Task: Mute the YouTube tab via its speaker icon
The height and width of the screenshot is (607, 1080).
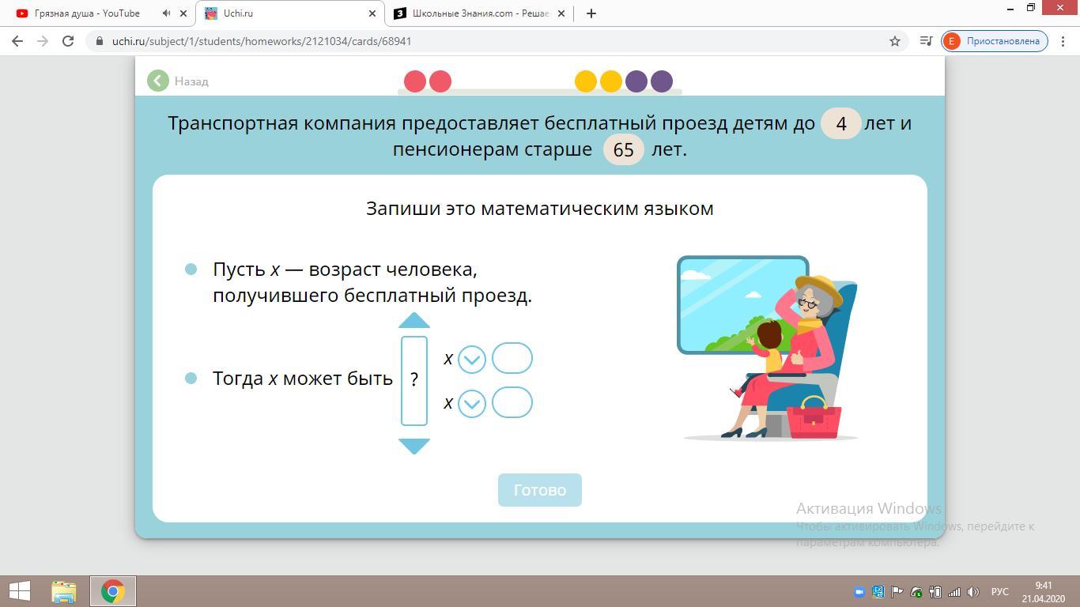Action: pos(166,13)
